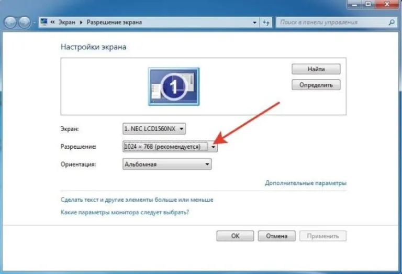
Task: Maximize the window
Action: pyautogui.click(x=368, y=4)
